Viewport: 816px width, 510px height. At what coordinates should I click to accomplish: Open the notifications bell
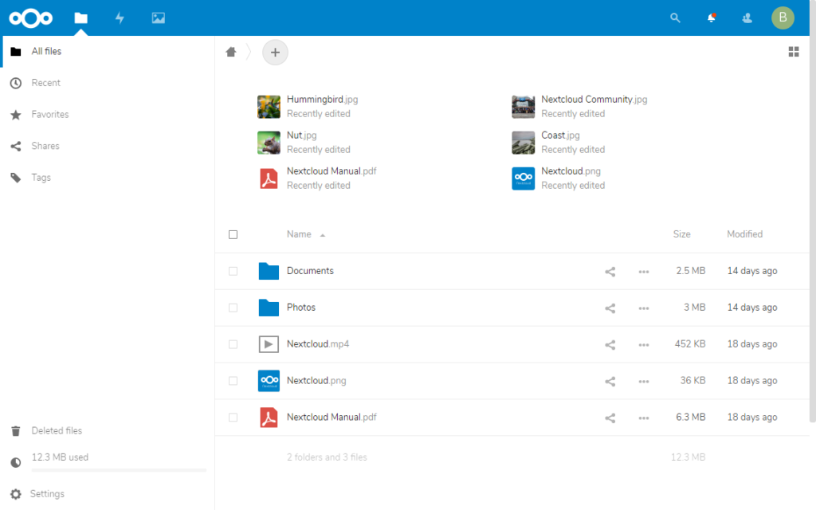711,18
